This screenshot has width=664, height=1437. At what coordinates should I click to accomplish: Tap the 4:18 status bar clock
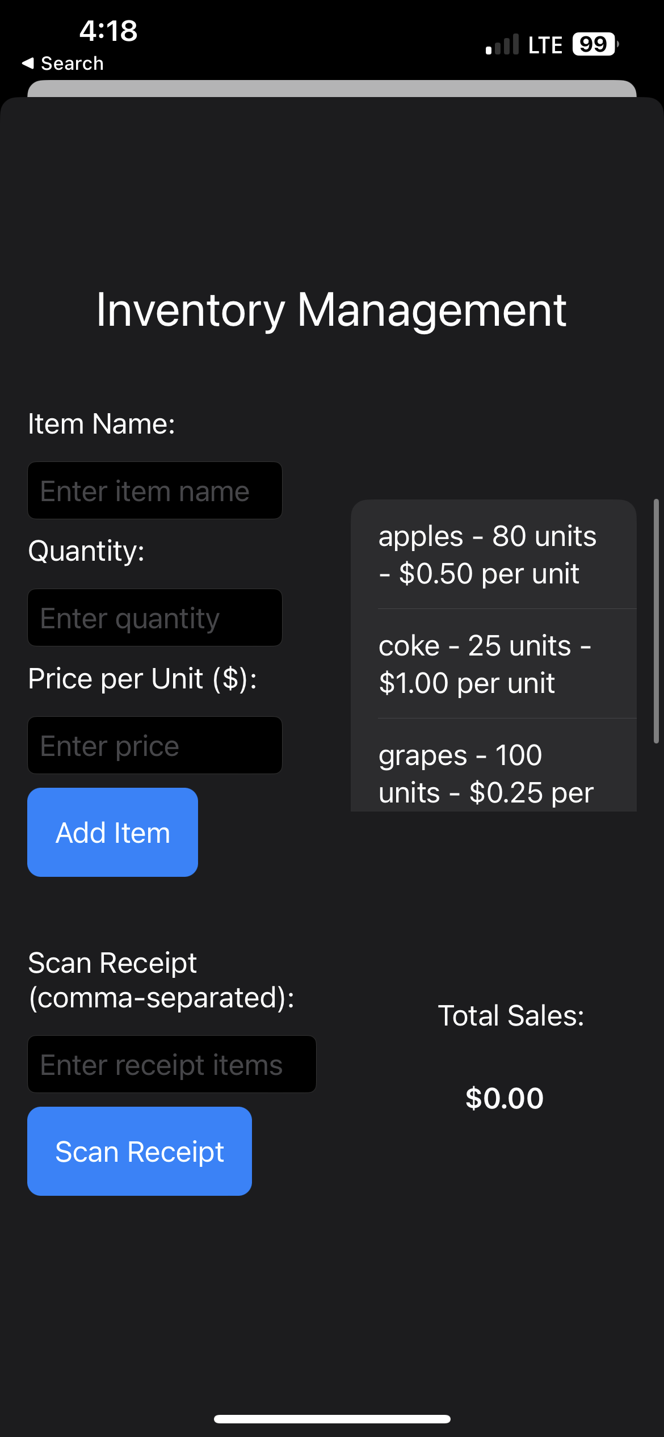(108, 31)
